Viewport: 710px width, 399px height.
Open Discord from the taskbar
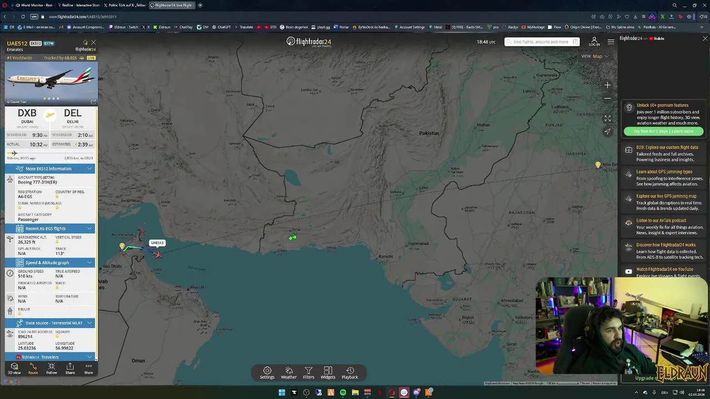(416, 392)
